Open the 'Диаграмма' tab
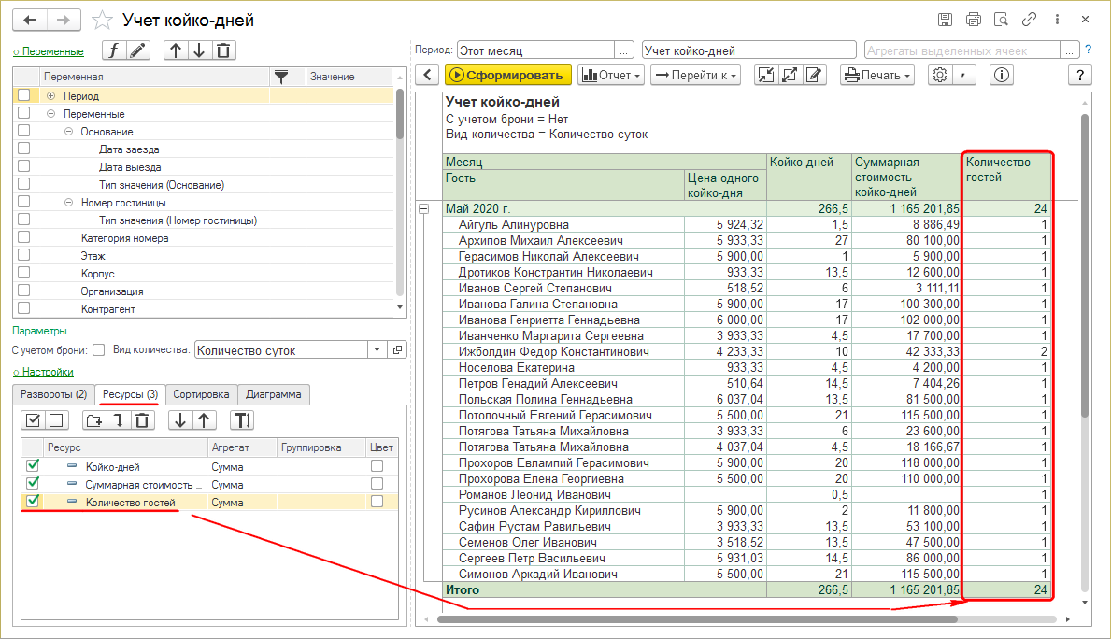 [273, 394]
